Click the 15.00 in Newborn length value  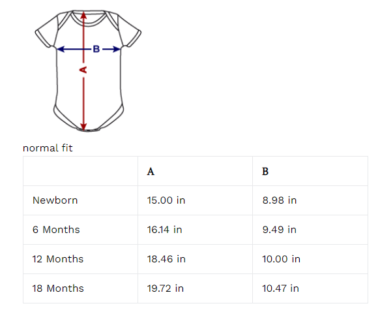pyautogui.click(x=166, y=200)
